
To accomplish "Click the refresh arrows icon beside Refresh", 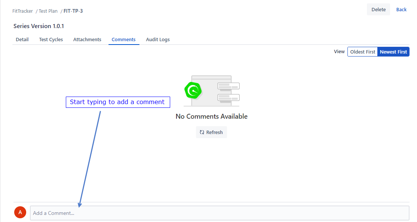I will 202,132.
